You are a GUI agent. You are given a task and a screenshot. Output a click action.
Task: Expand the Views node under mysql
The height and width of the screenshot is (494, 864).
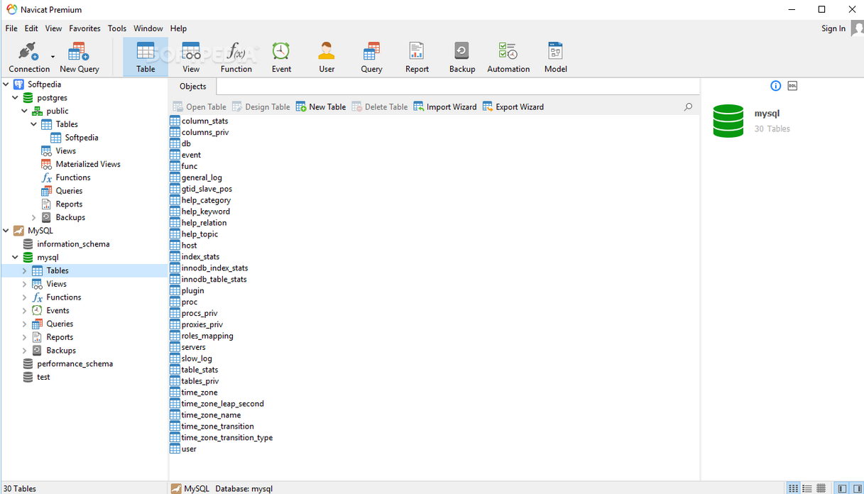(x=24, y=284)
